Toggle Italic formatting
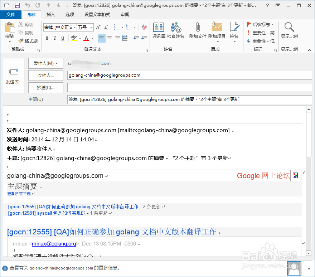Image resolution: width=315 pixels, height=277 pixels. coord(55,38)
